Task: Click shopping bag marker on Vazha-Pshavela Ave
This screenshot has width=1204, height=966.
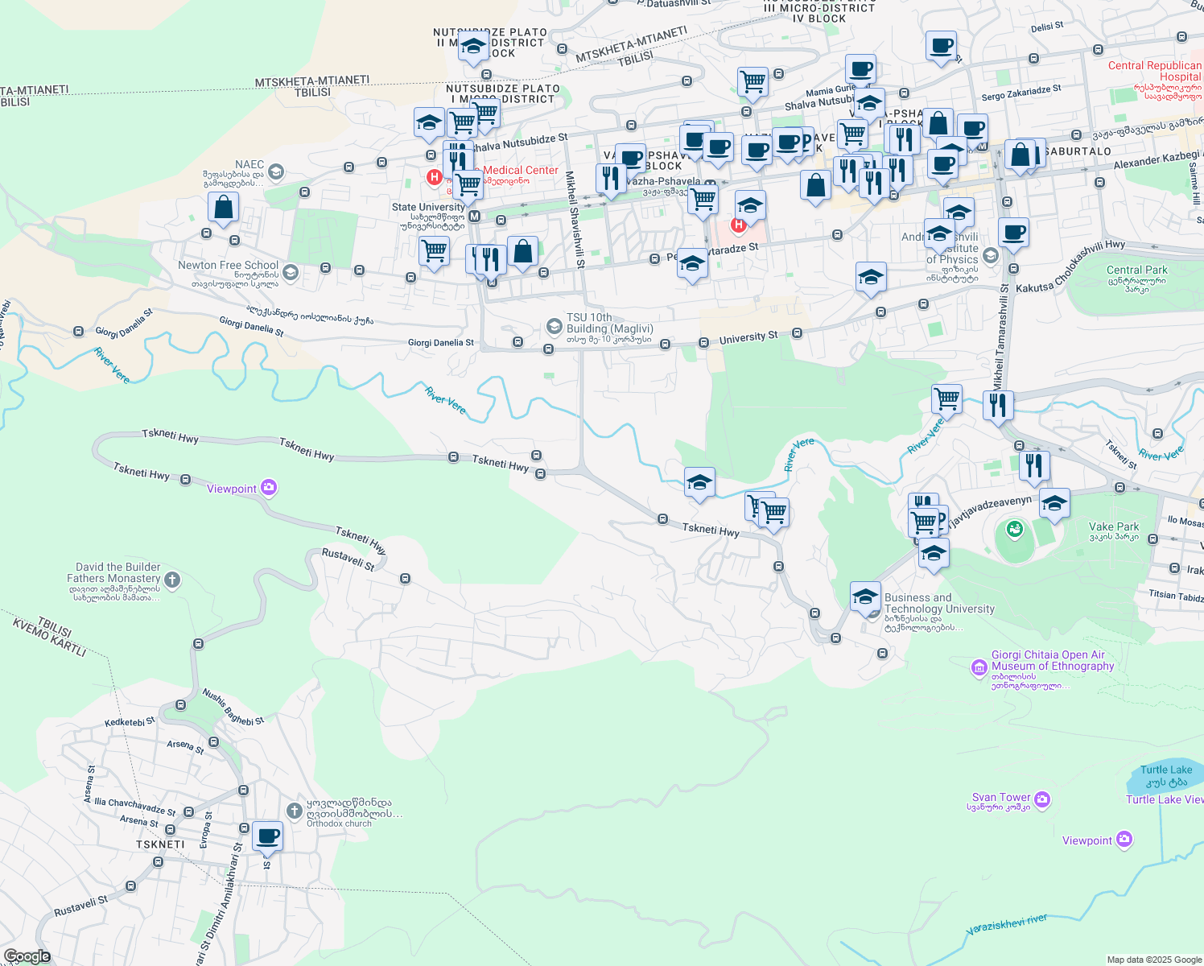Action: pyautogui.click(x=815, y=187)
